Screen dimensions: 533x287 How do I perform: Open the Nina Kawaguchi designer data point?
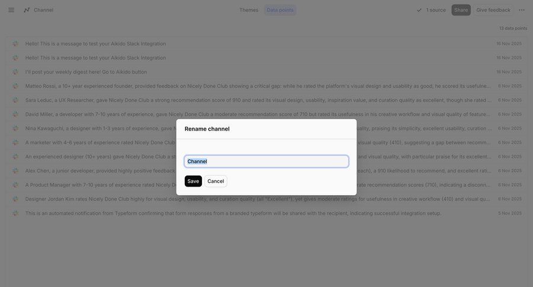(266, 128)
